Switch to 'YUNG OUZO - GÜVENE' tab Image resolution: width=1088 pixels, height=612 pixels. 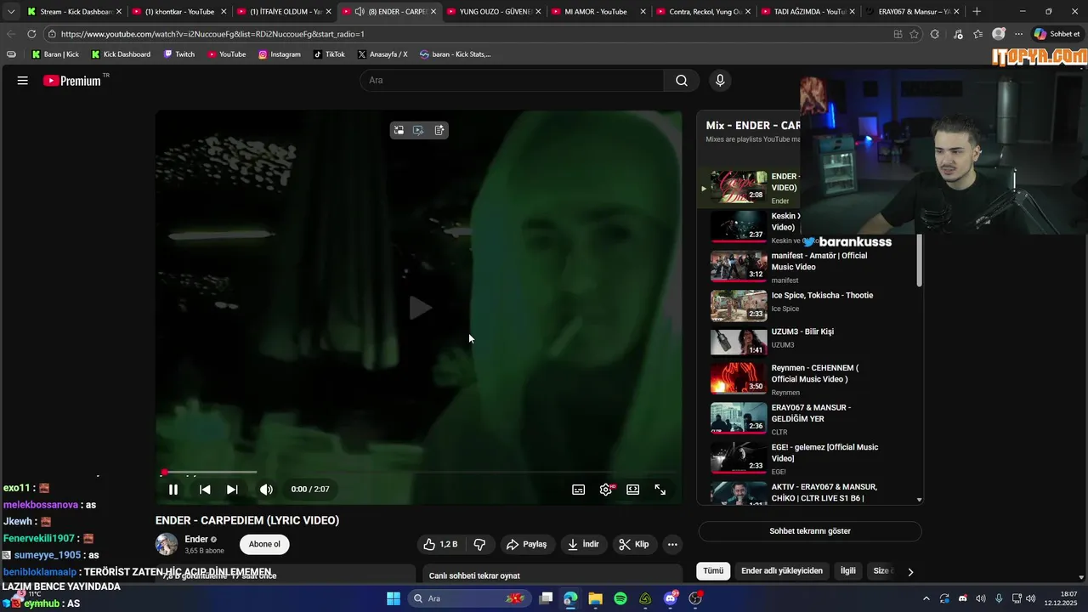(x=495, y=12)
